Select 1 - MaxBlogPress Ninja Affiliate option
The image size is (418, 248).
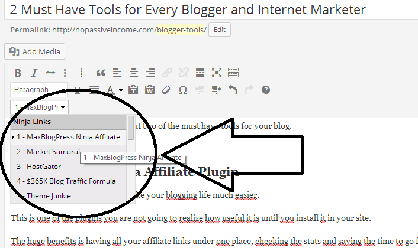(69, 137)
